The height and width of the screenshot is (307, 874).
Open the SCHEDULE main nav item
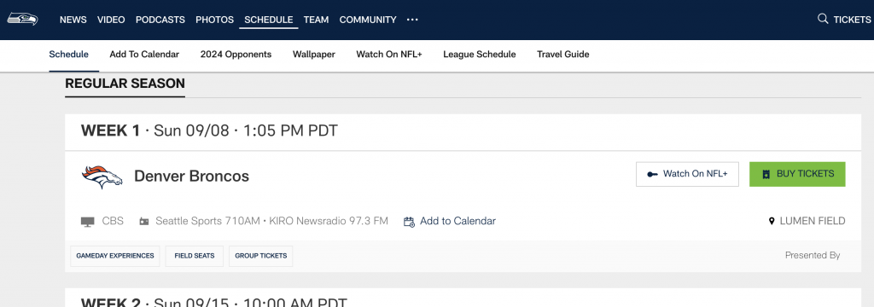click(269, 20)
